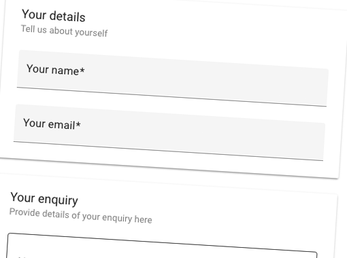
Task: Select the Your email input field
Action: pos(169,132)
